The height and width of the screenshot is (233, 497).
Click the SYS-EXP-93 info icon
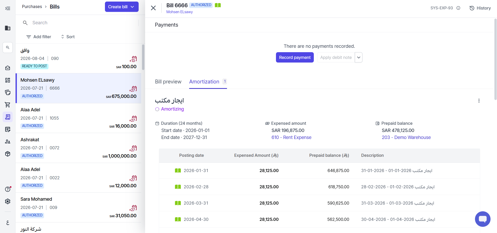(x=458, y=8)
